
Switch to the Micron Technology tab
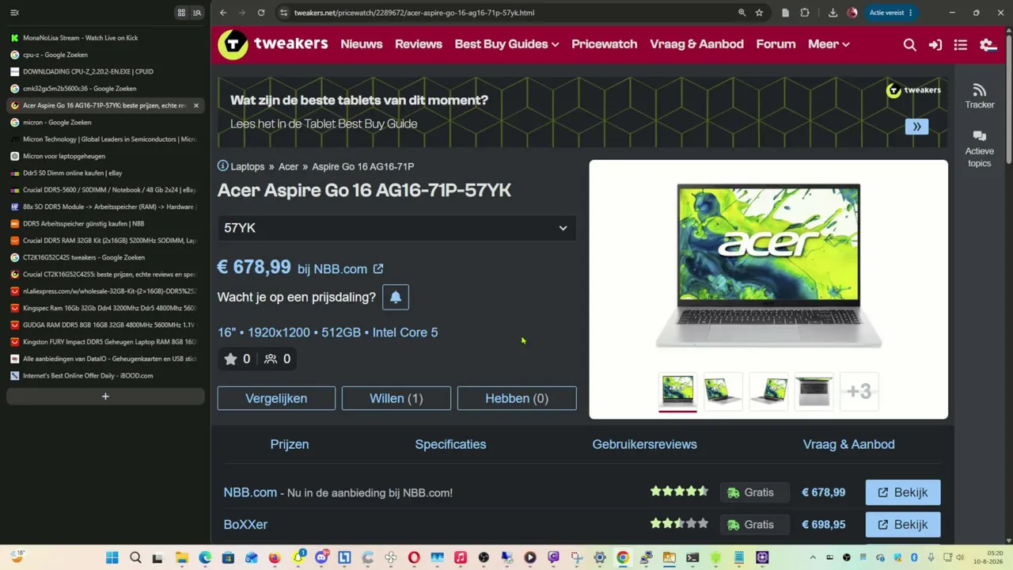point(105,139)
